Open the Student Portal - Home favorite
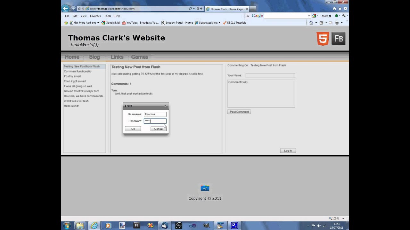 click(177, 23)
